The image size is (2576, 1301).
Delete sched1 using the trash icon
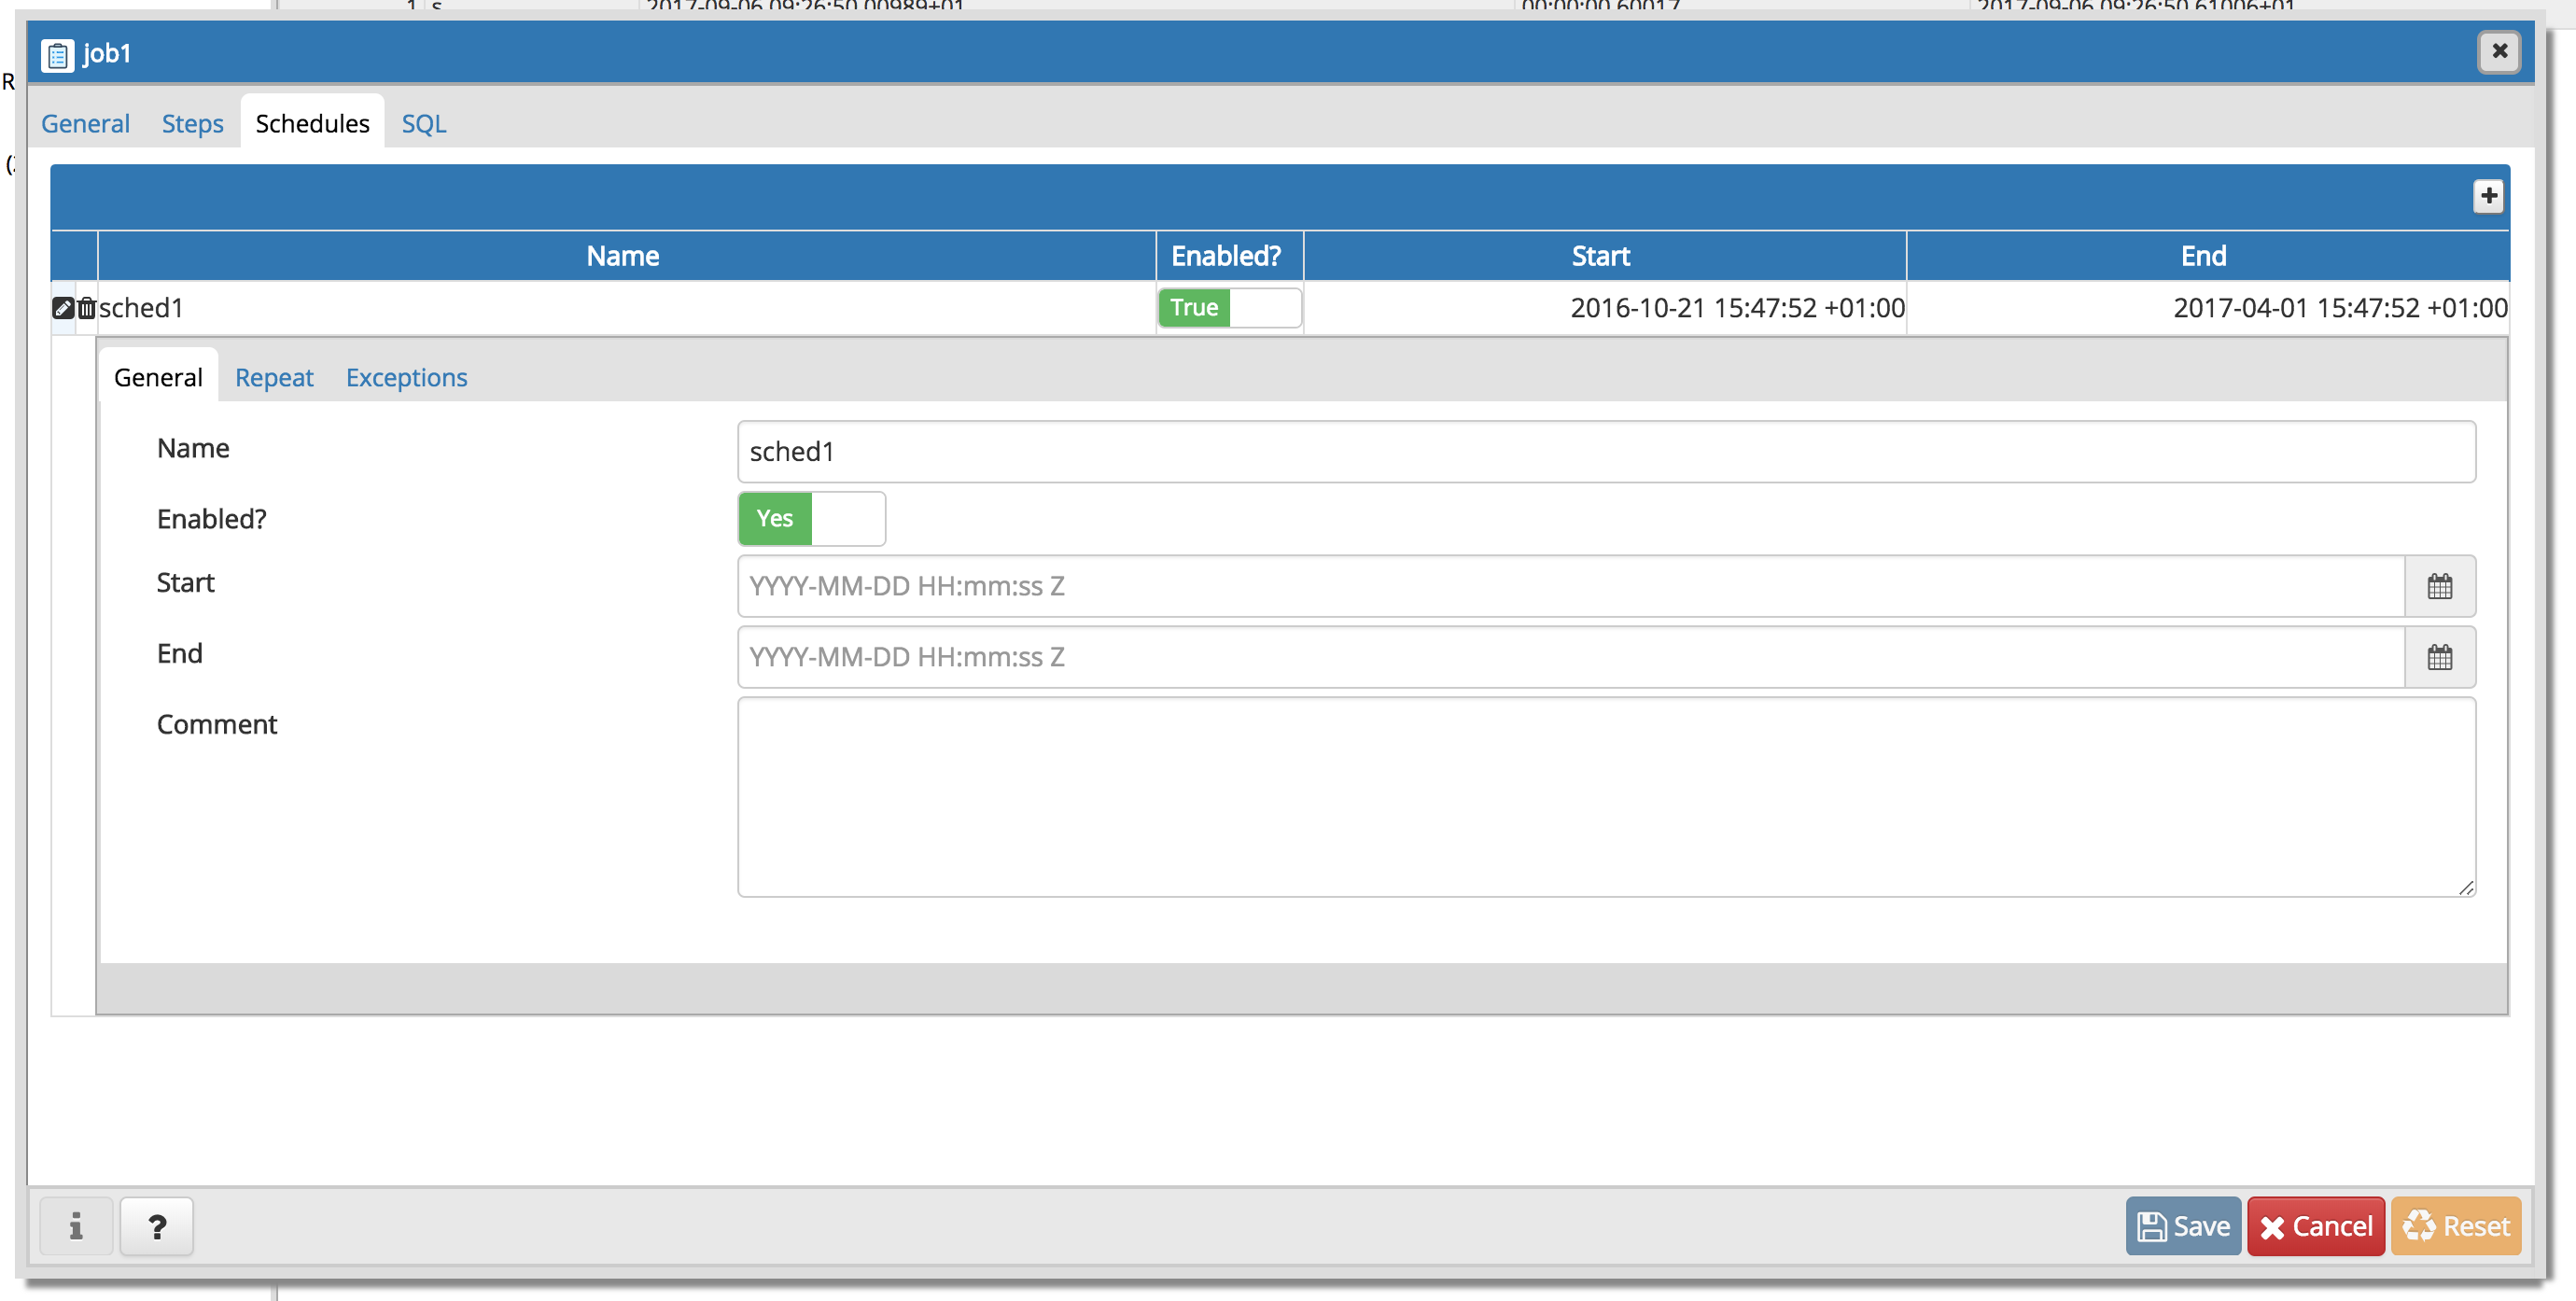click(x=87, y=308)
